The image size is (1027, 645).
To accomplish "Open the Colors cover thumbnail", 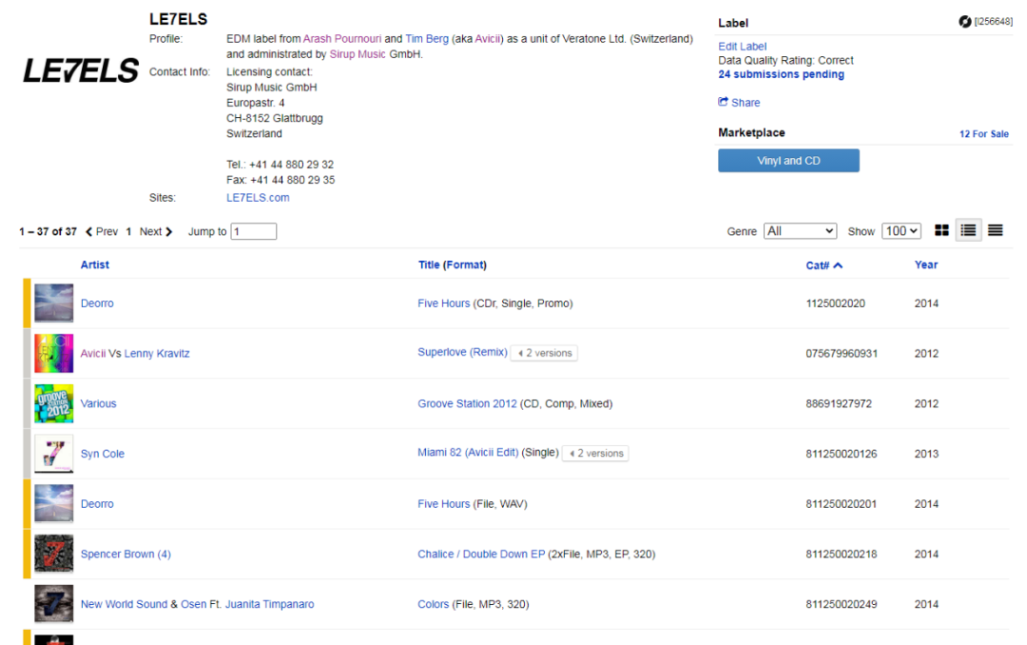I will pos(53,604).
